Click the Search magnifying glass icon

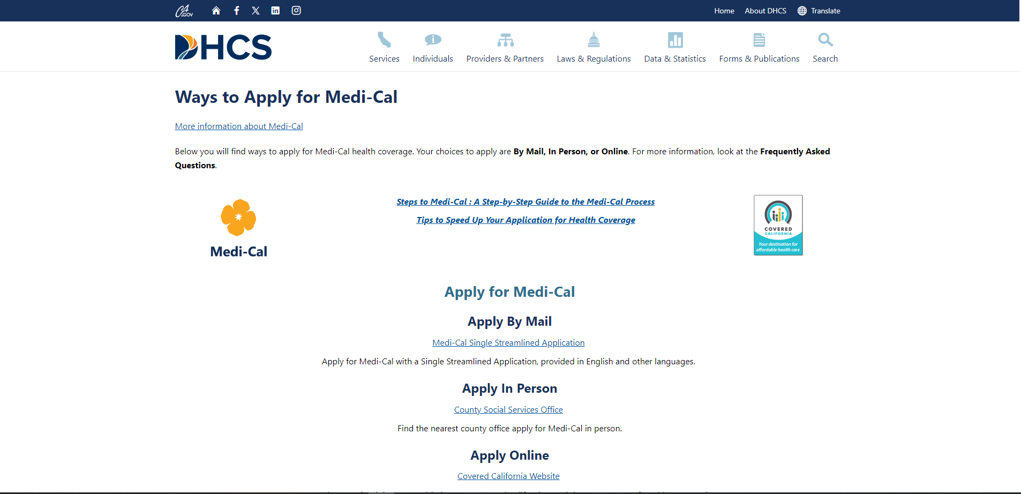pyautogui.click(x=825, y=40)
